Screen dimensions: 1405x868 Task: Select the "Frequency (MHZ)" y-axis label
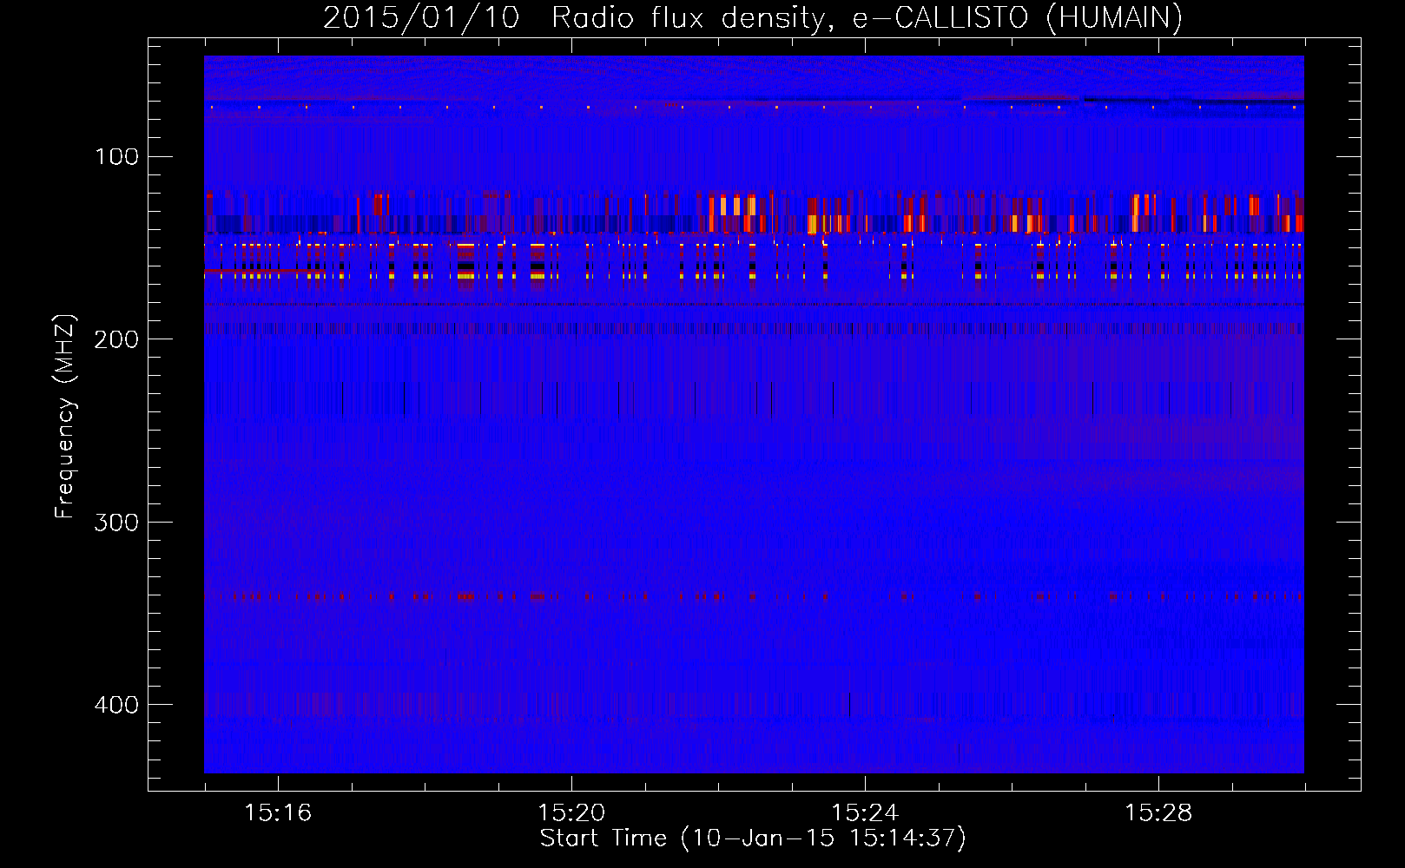point(65,417)
